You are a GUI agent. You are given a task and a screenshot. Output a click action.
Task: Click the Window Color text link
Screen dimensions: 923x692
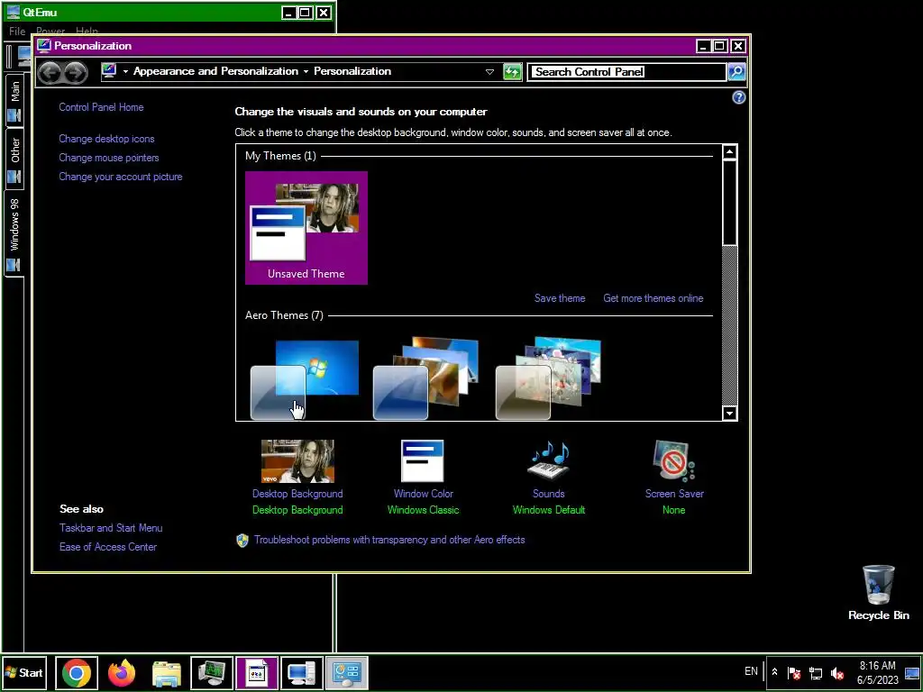coord(424,494)
